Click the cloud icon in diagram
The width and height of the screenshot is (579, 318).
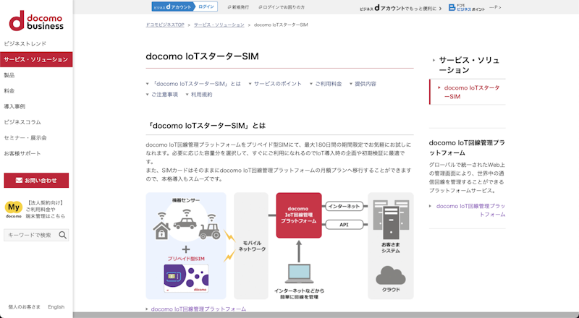click(391, 275)
